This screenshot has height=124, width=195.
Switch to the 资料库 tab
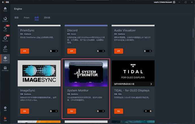47,18
